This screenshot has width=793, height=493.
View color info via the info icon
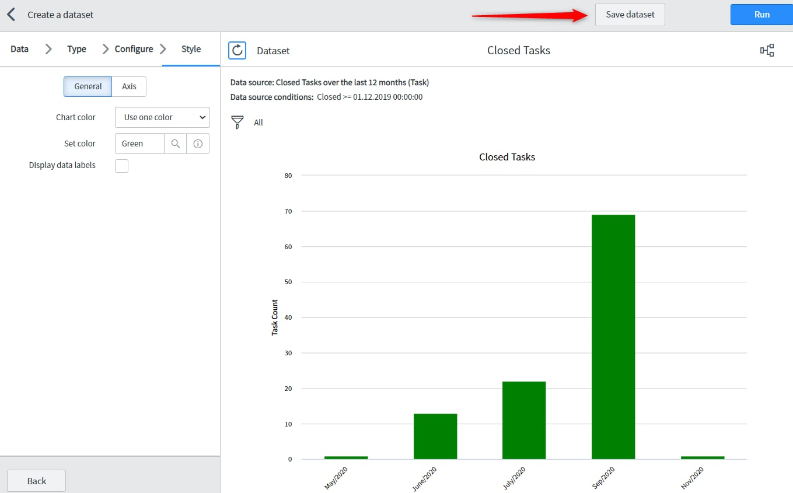pyautogui.click(x=197, y=143)
